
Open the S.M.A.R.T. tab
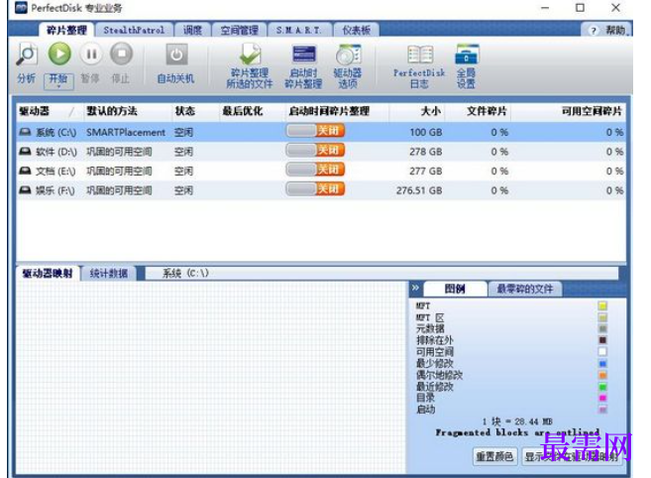[299, 31]
